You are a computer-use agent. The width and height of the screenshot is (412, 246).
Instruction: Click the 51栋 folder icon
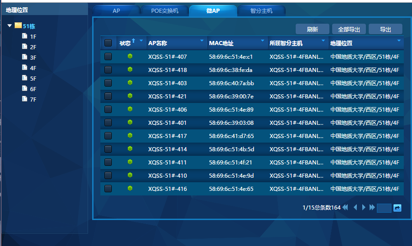[x=18, y=26]
